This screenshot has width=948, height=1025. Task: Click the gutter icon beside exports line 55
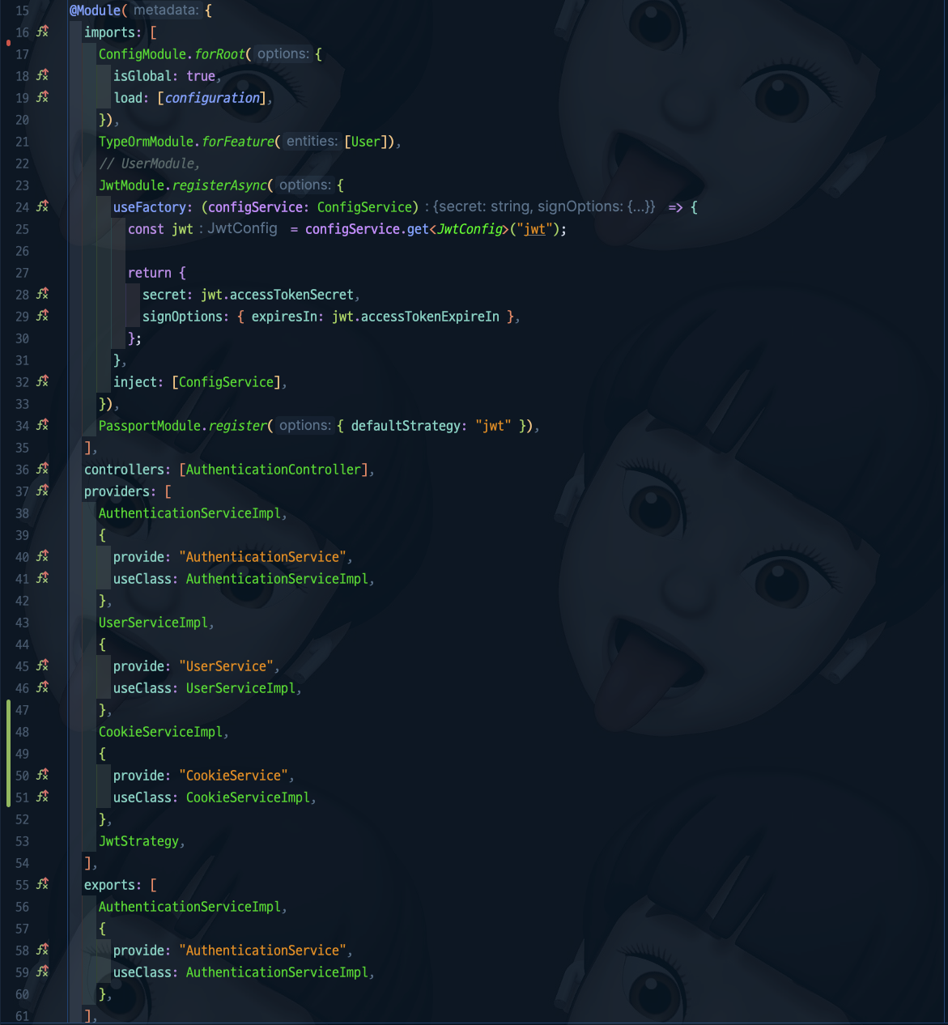43,885
